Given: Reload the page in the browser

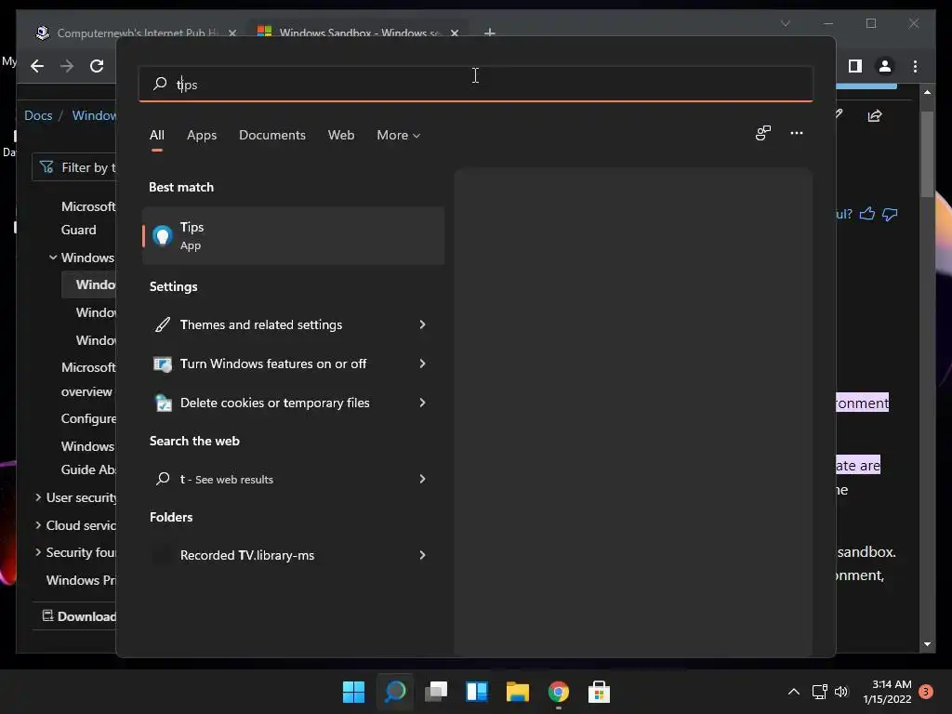Looking at the screenshot, I should coord(97,66).
